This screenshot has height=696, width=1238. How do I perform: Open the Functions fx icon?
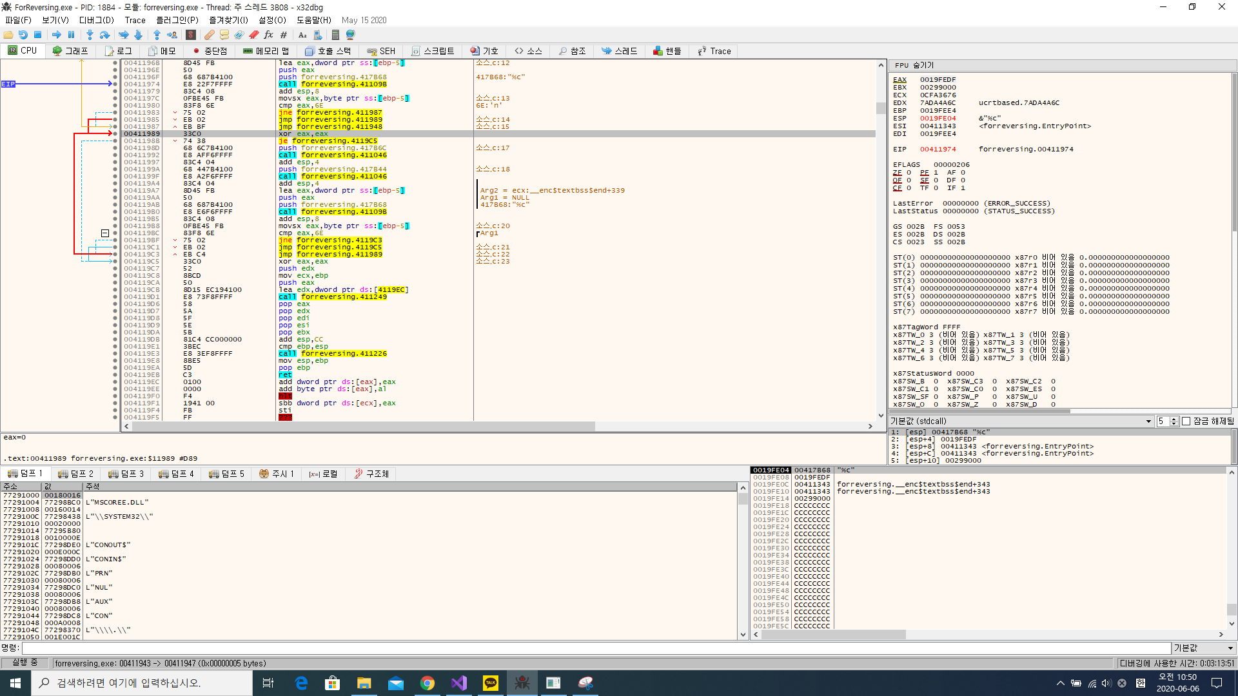268,35
